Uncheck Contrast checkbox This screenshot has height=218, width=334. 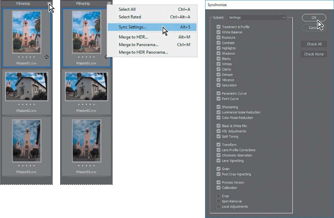218,43
